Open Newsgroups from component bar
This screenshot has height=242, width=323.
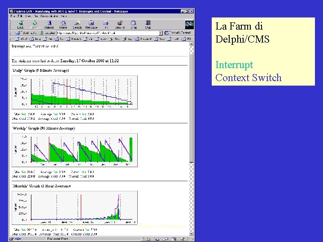coord(165,239)
